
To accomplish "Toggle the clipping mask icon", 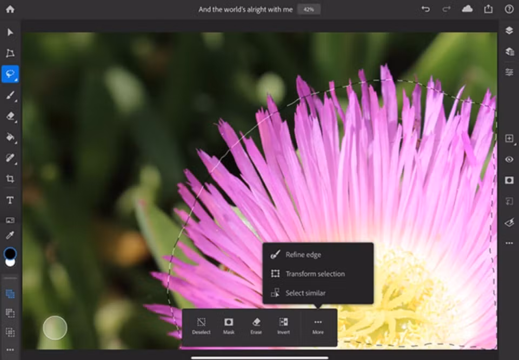I will tap(509, 201).
